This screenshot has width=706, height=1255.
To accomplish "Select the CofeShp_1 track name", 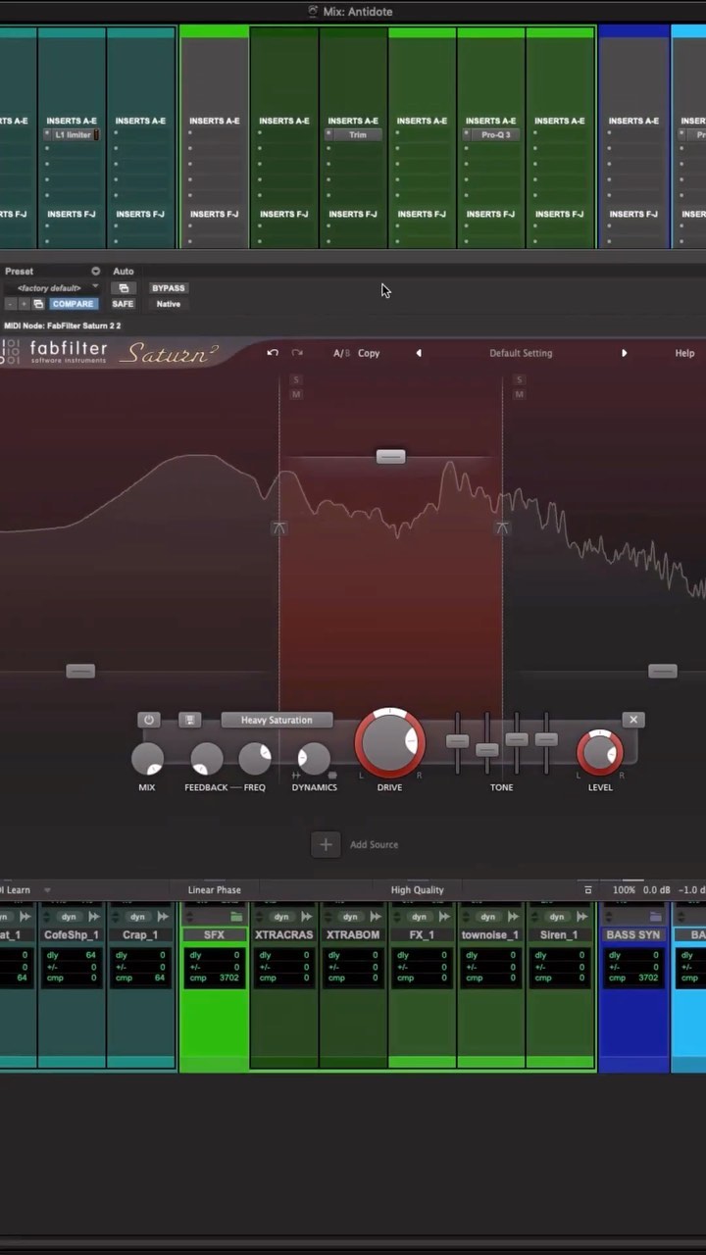I will pyautogui.click(x=72, y=935).
